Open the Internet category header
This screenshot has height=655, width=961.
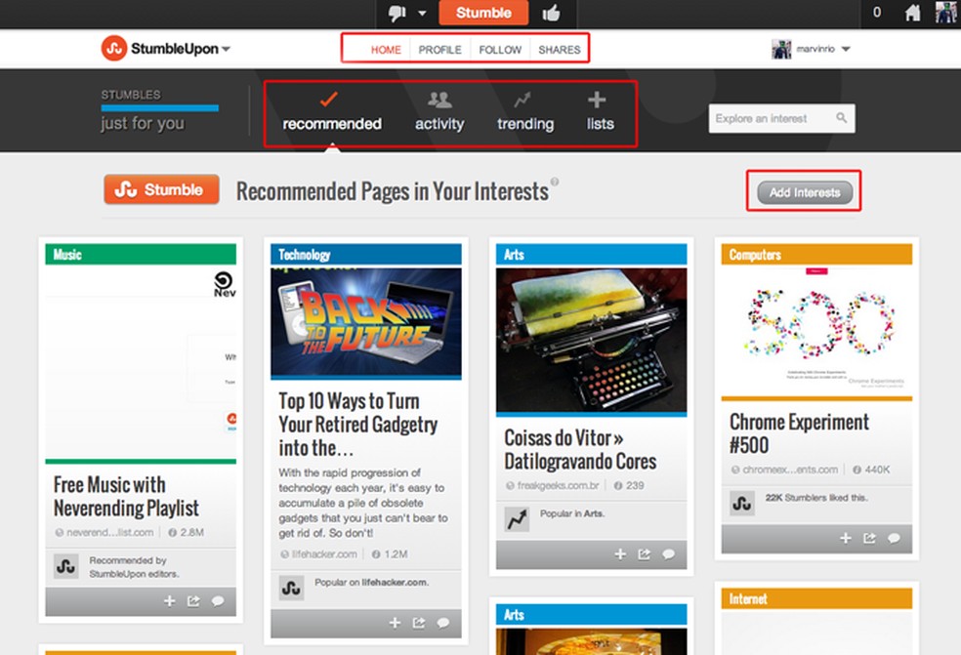[x=817, y=598]
